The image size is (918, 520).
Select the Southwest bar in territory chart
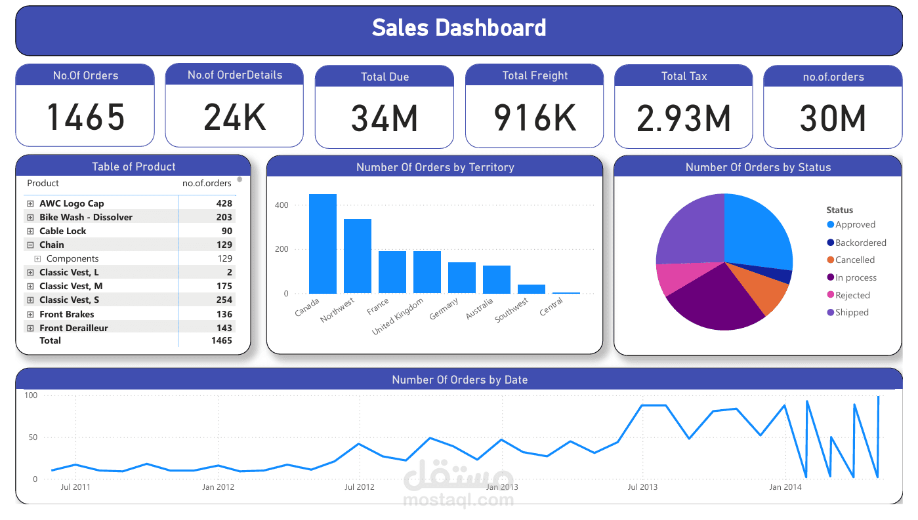[532, 289]
